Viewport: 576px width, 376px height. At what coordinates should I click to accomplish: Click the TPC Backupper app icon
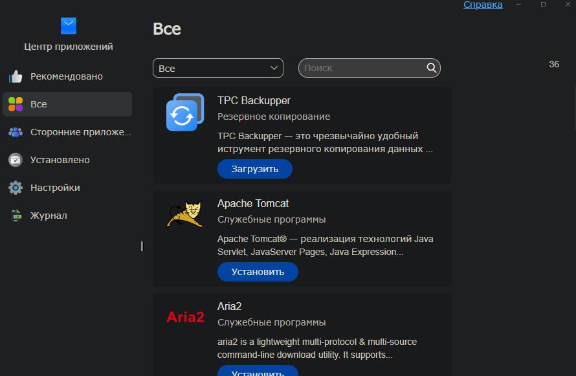click(185, 112)
